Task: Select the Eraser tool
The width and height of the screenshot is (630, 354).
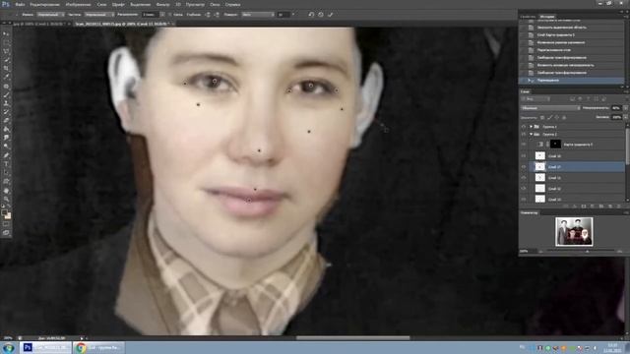Action: (6, 120)
